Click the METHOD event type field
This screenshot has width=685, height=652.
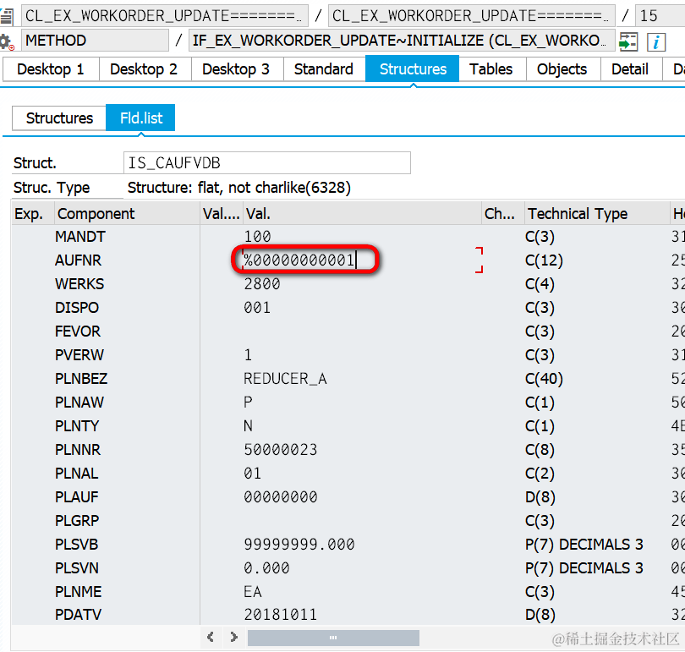95,41
